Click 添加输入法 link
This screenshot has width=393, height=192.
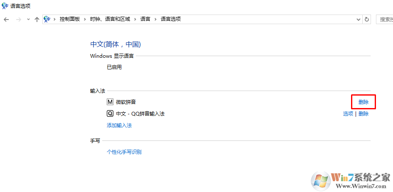pos(119,126)
